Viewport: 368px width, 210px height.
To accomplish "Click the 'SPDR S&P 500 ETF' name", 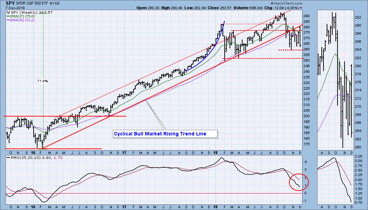I will [x=32, y=3].
